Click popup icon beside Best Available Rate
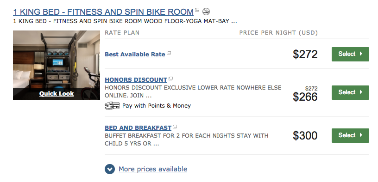This screenshot has width=378, height=182. click(169, 53)
